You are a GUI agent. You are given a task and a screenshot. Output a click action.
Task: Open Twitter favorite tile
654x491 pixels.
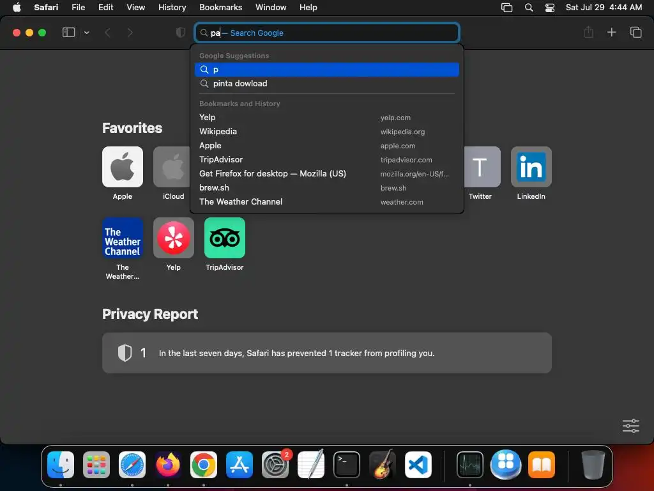482,167
